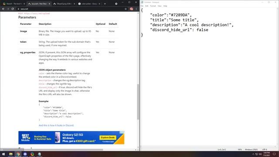The height and width of the screenshot is (157, 279).
Task: Open Notepad Format menu
Action: point(153,6)
